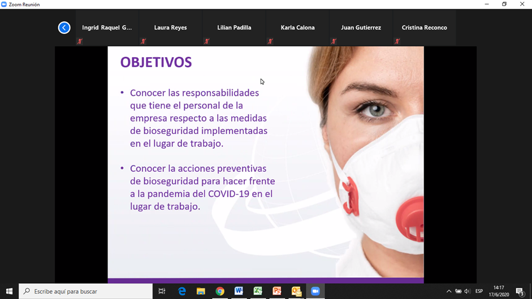Launch Microsoft Edge from taskbar
The height and width of the screenshot is (299, 532).
pos(182,291)
